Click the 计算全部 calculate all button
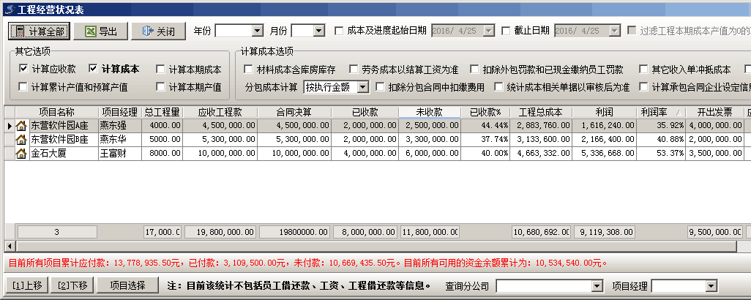The height and width of the screenshot is (300, 751). point(40,31)
